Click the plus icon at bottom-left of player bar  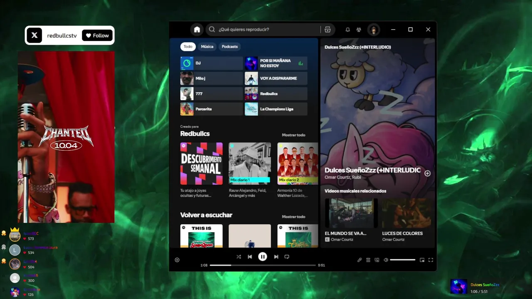point(177,260)
